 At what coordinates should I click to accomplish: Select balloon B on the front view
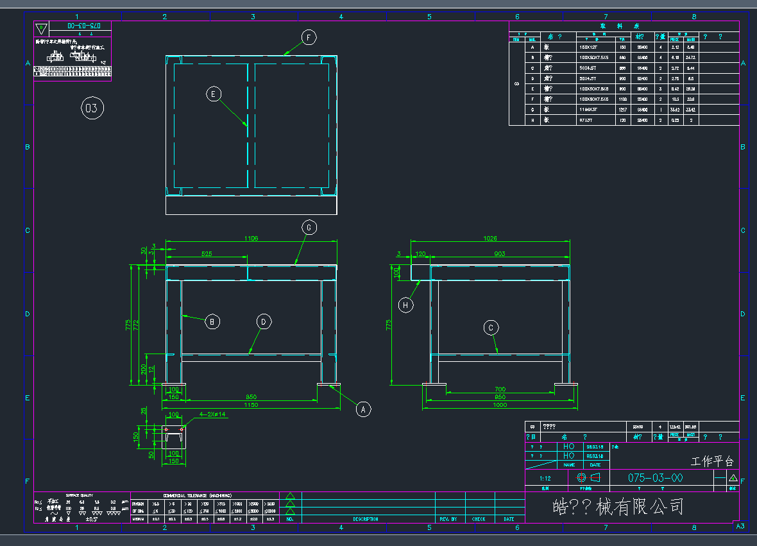(213, 321)
